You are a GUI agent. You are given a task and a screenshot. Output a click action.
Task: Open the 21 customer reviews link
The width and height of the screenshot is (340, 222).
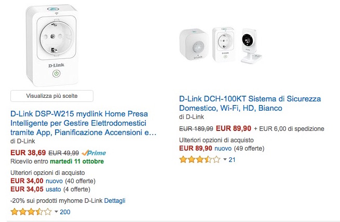[232, 160]
